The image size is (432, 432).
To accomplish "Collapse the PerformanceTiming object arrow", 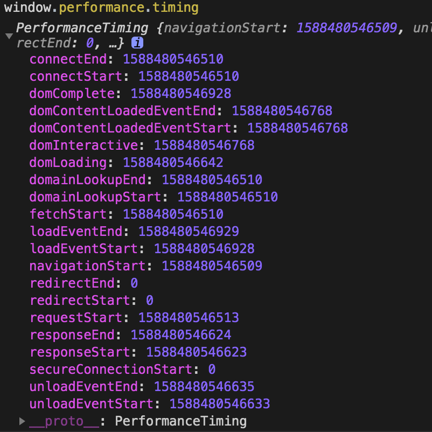I will (x=9, y=36).
